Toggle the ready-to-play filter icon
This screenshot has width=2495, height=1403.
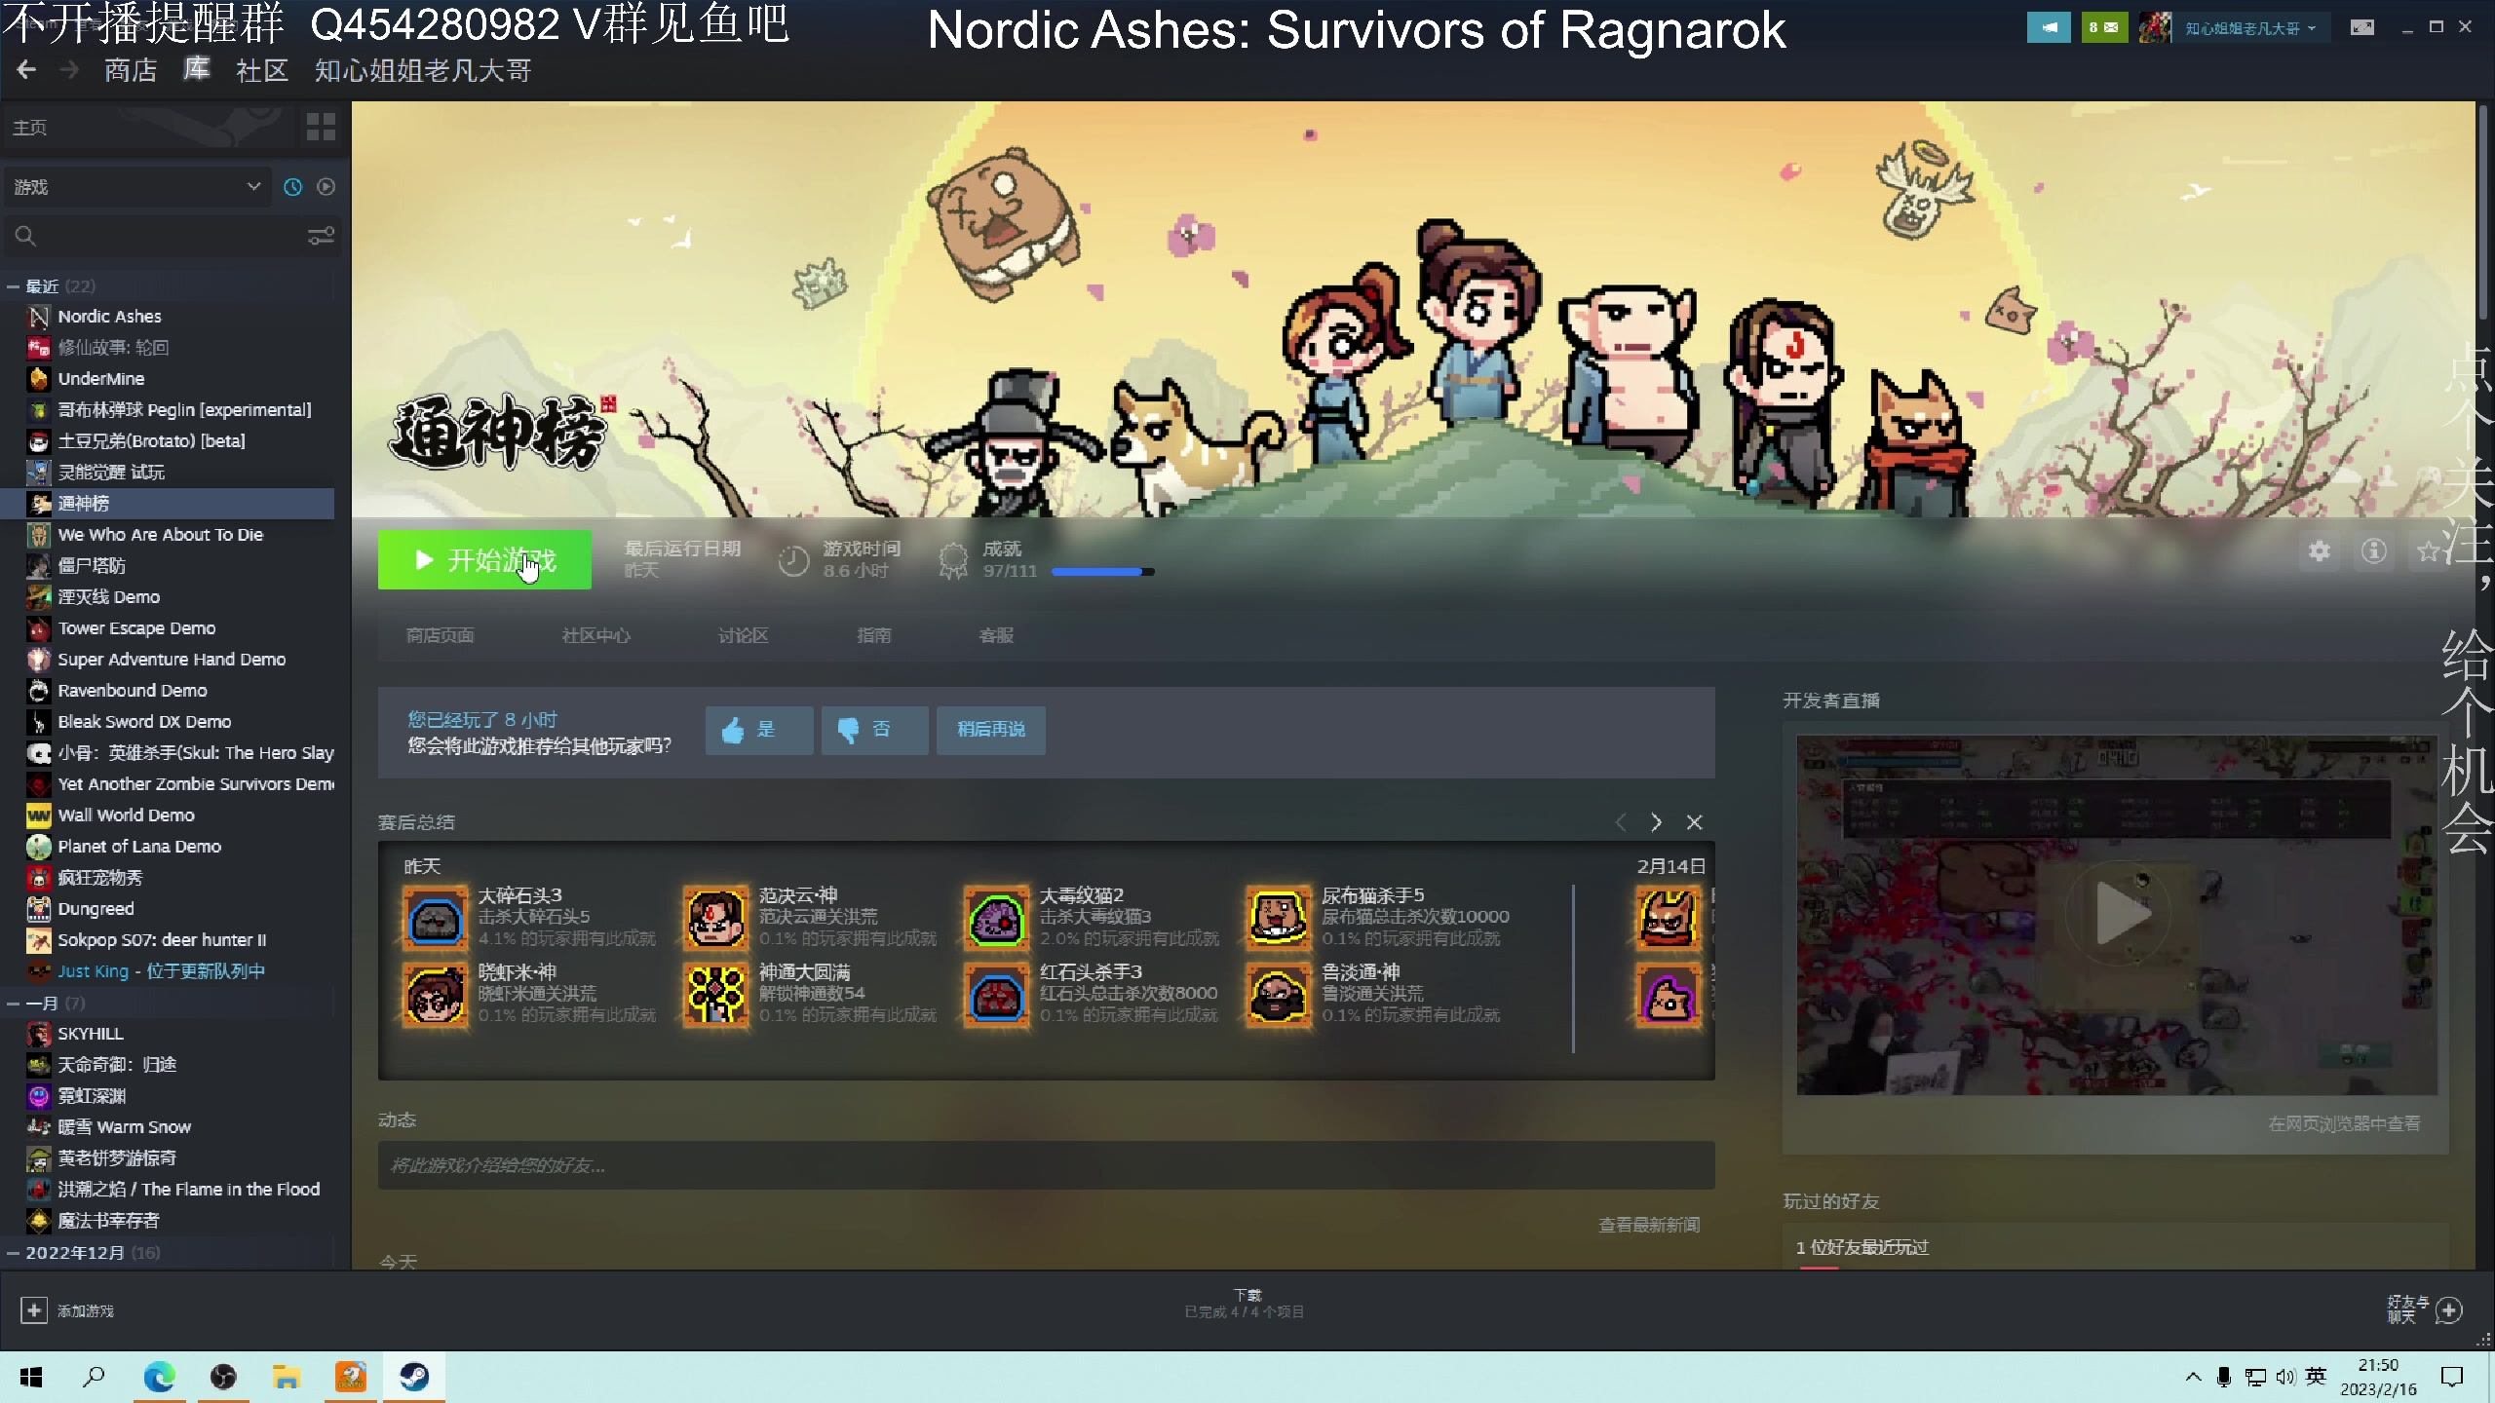[326, 186]
